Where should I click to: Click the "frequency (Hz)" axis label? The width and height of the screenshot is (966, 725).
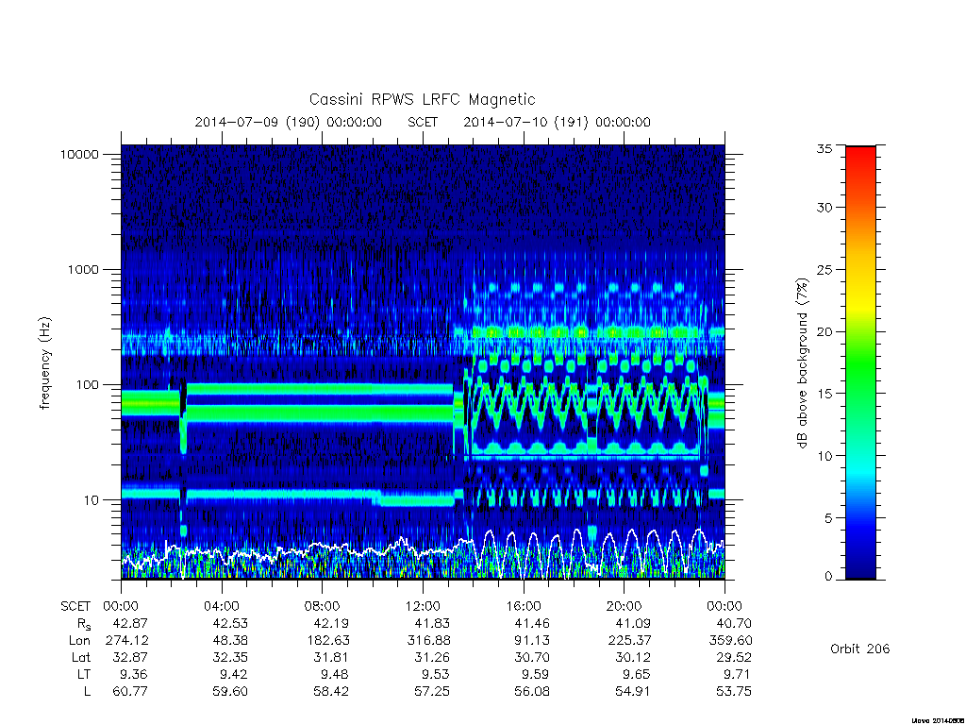[x=45, y=363]
